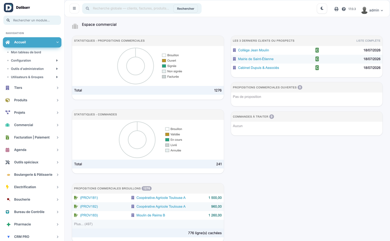The image size is (390, 241).
Task: Open Facturation | Paiement menu
Action: 32,138
